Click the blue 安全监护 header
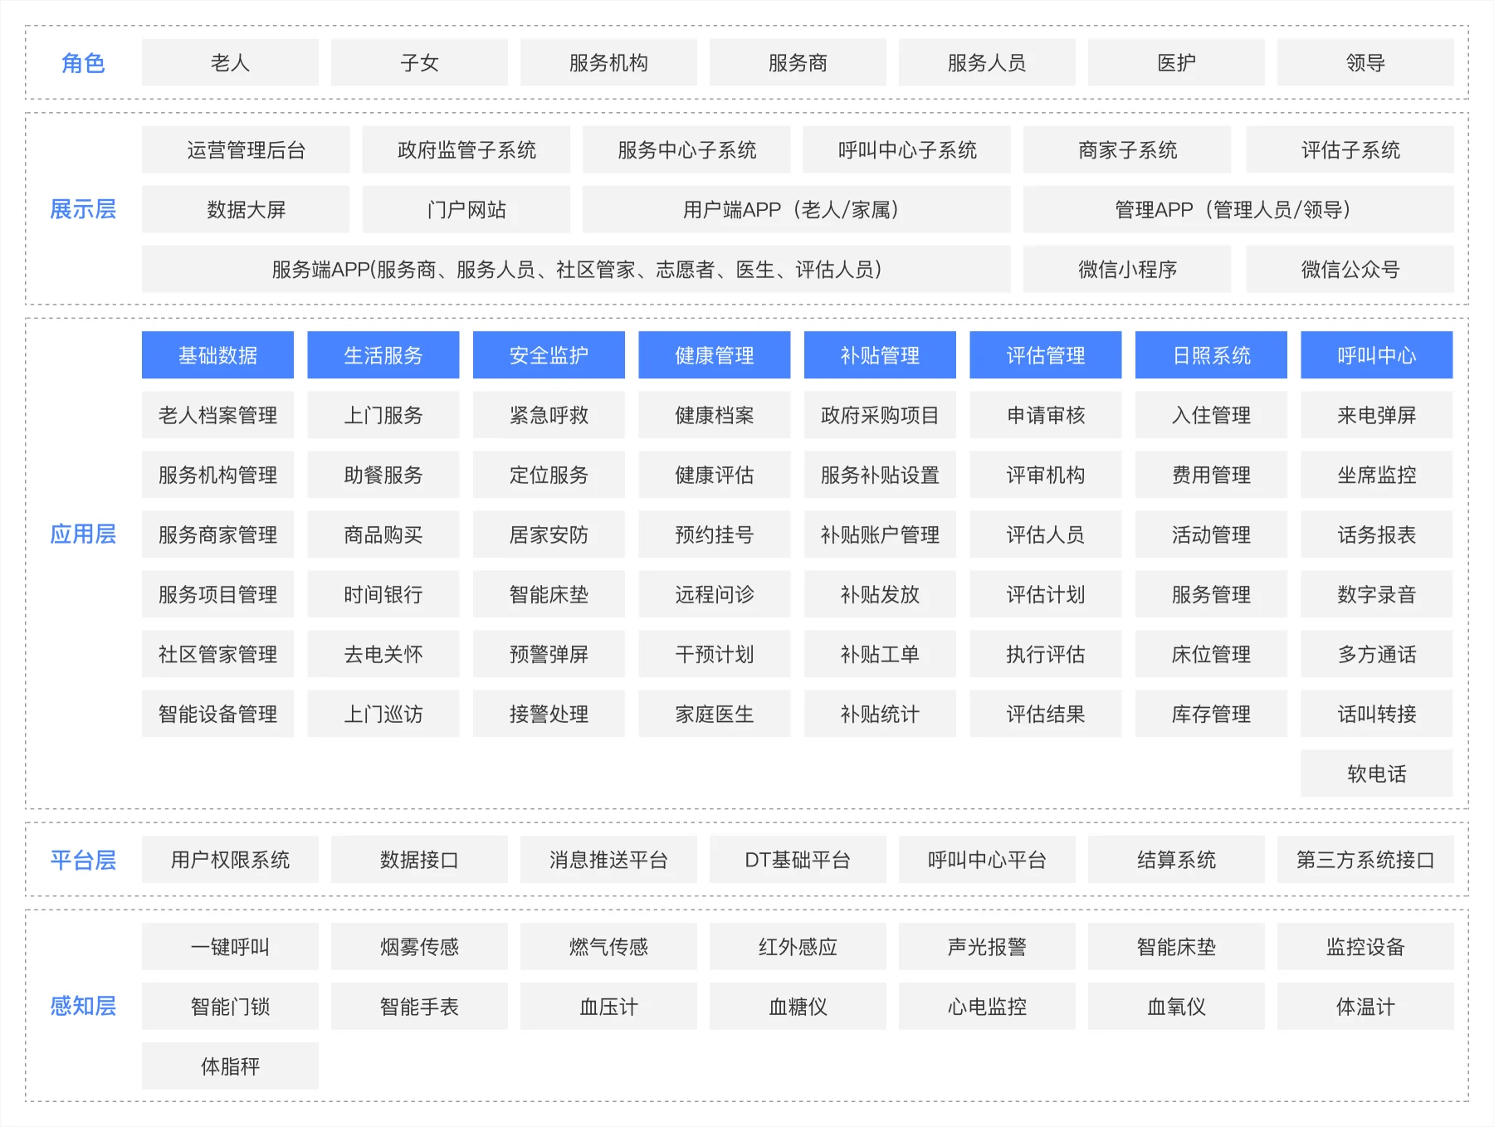Viewport: 1494px width, 1127px height. (x=549, y=355)
